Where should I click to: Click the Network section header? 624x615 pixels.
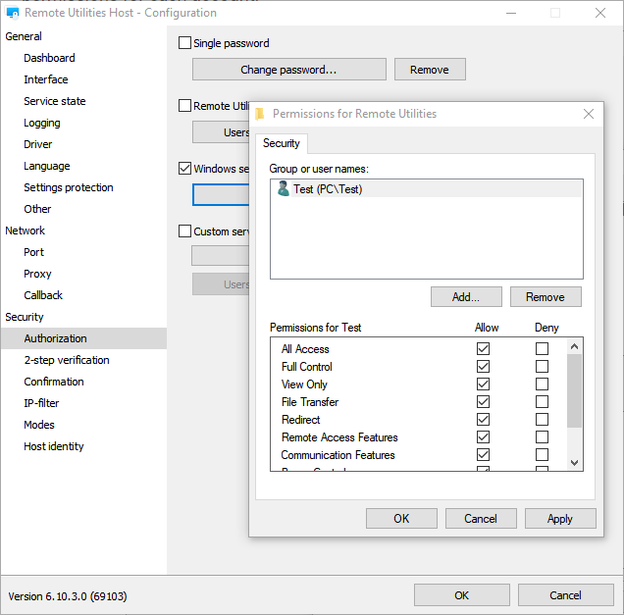[25, 231]
